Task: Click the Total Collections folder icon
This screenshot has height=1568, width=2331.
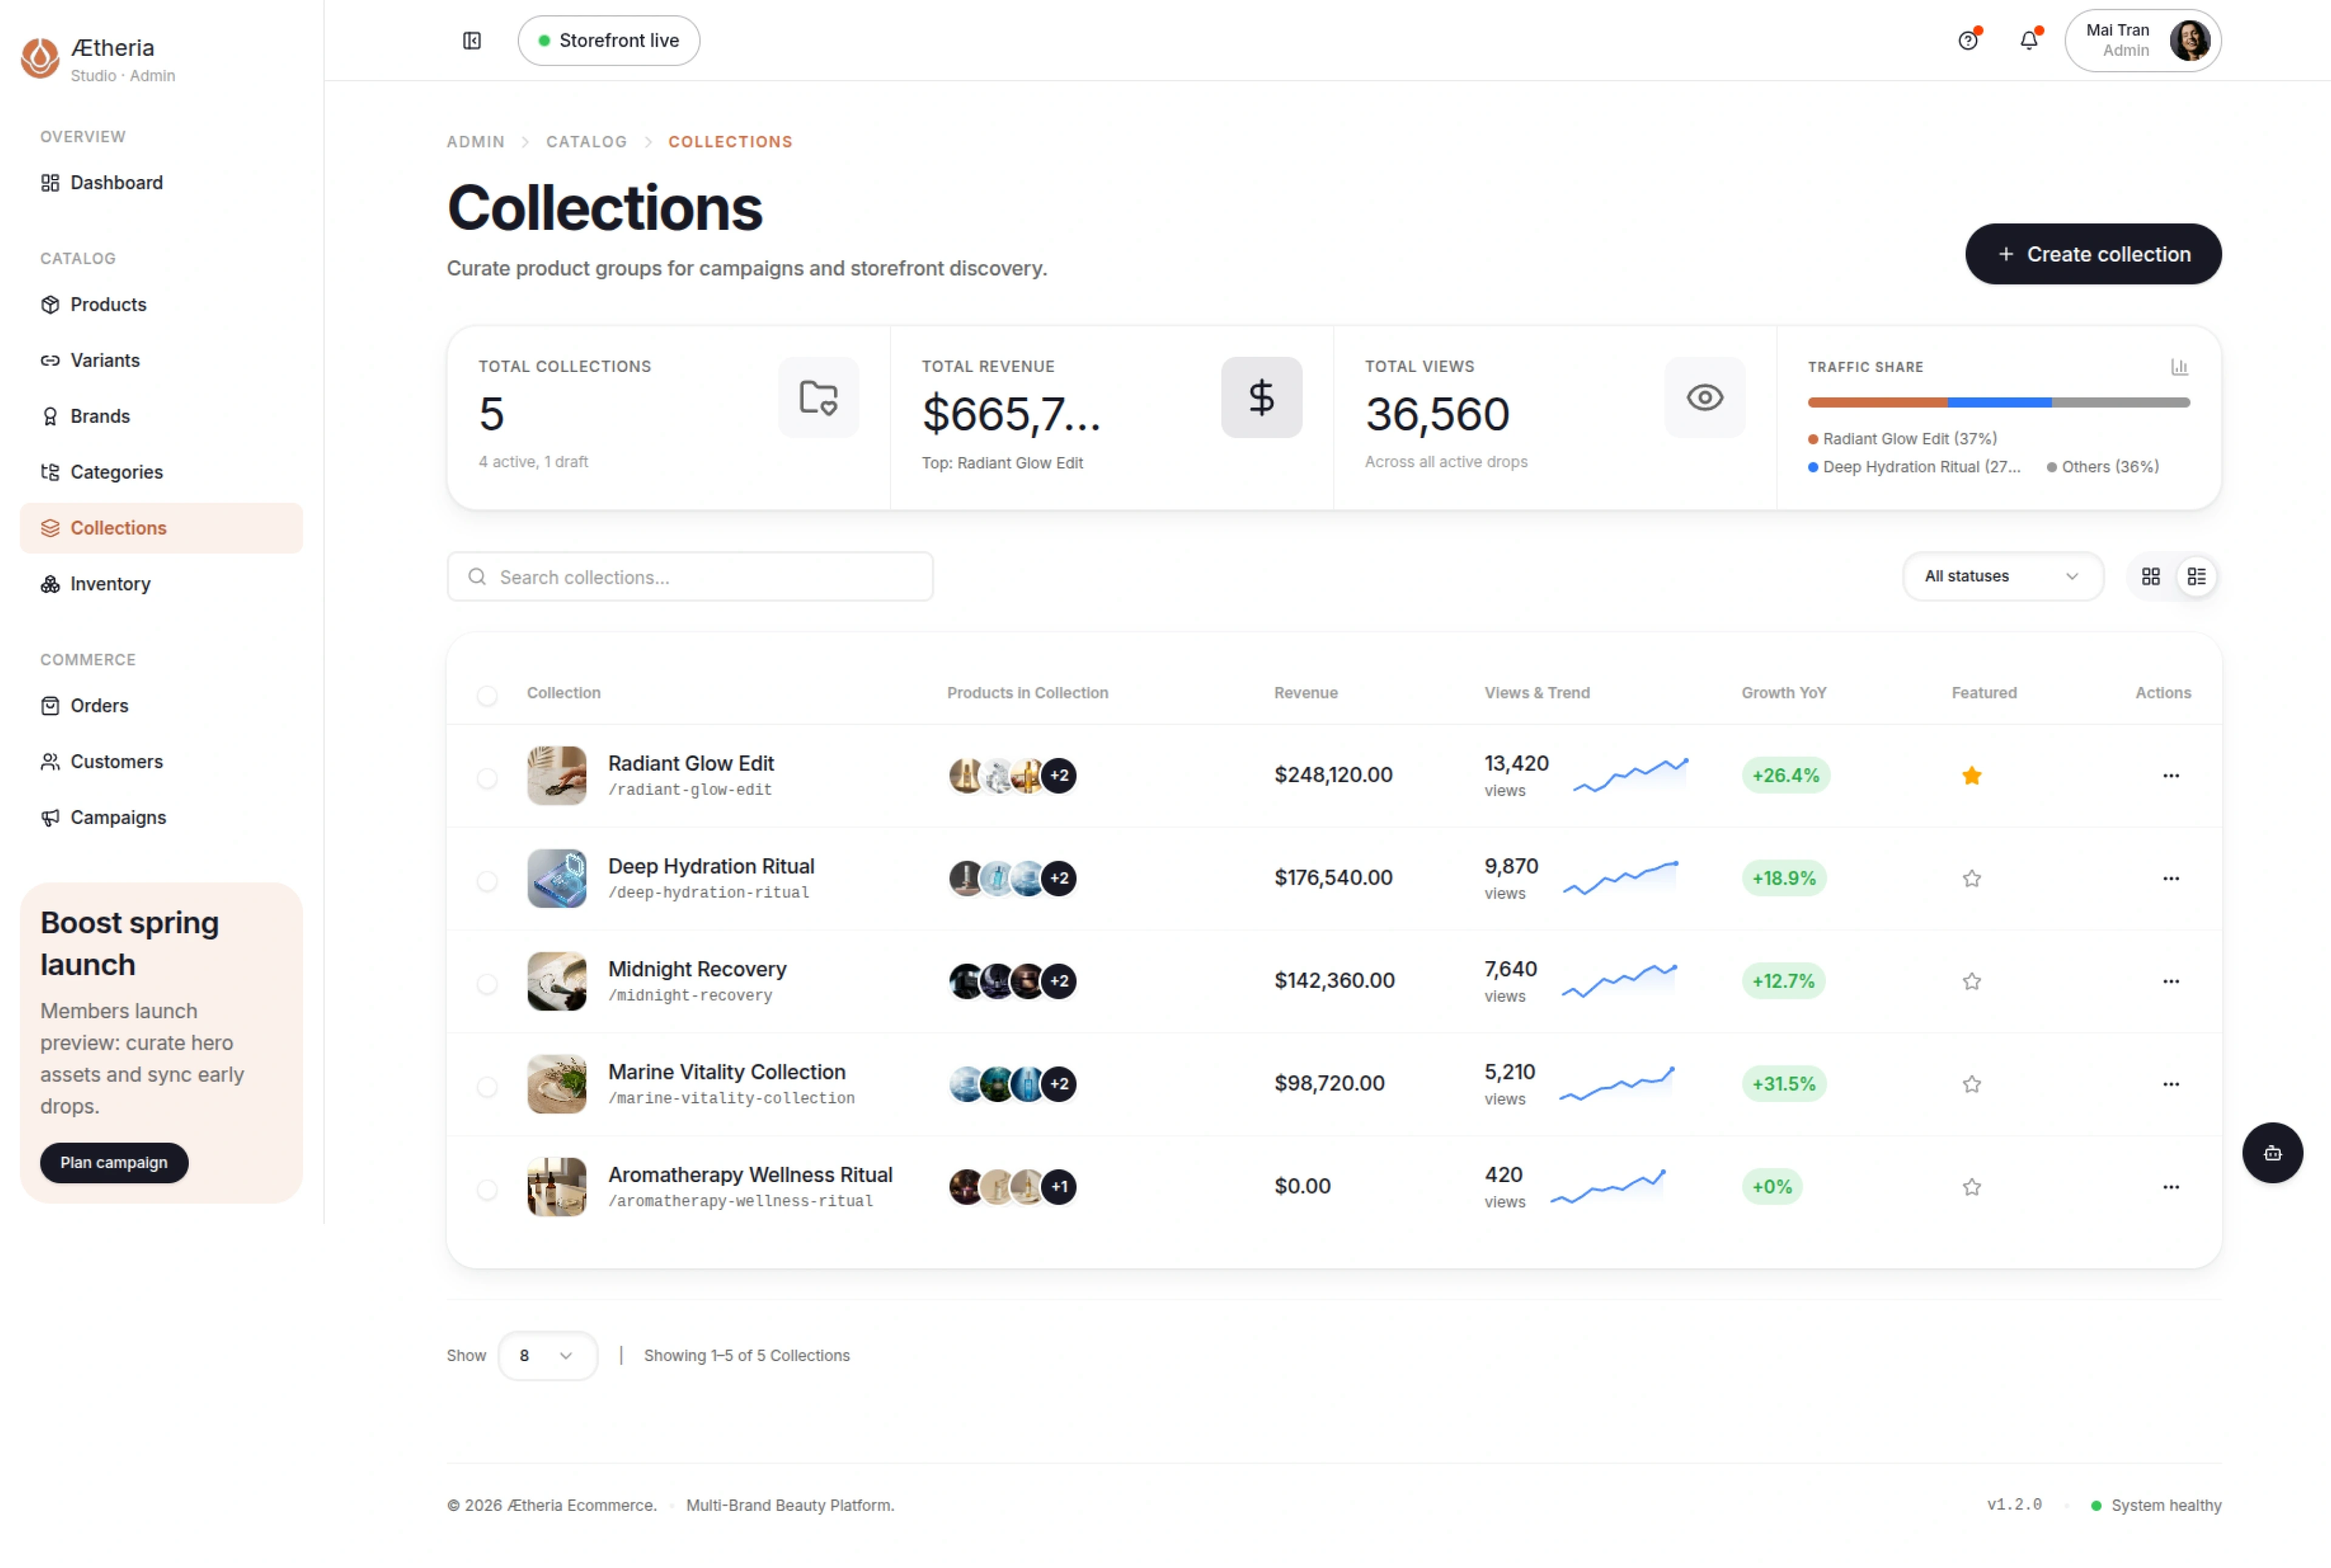Action: (818, 397)
